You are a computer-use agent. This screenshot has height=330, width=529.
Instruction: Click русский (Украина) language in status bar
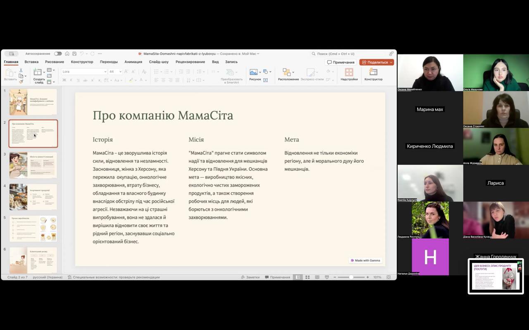[48, 277]
